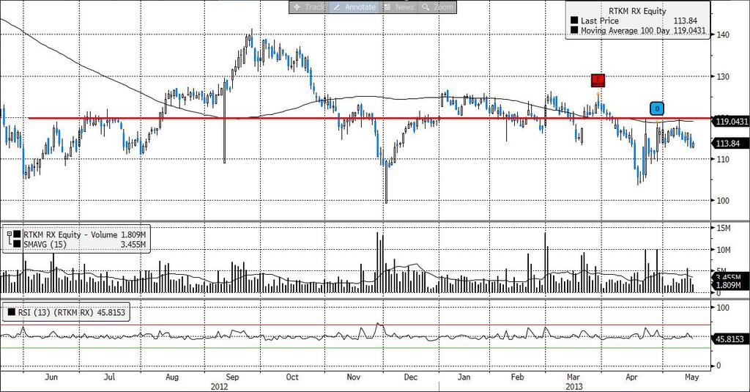Screen dimensions: 750x392
Task: Click the 1.809M volume axis tag
Action: (x=730, y=285)
